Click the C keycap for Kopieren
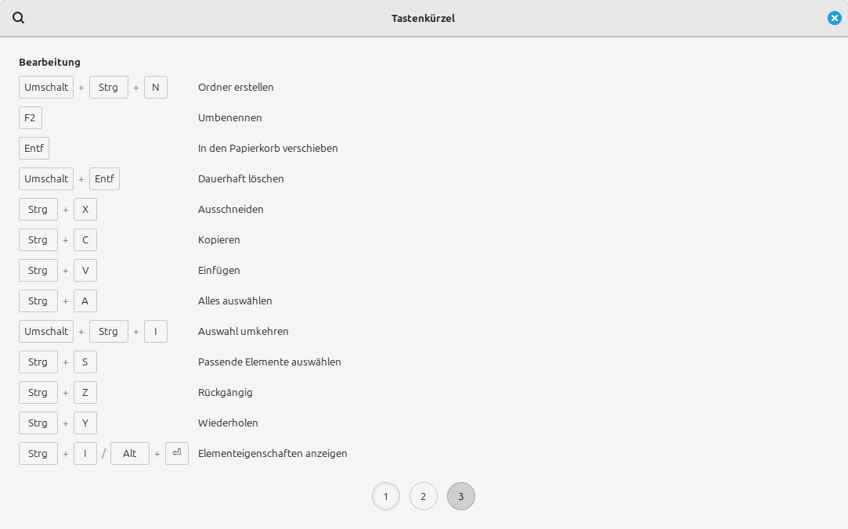Screen dimensions: 848x529 [x=85, y=240]
